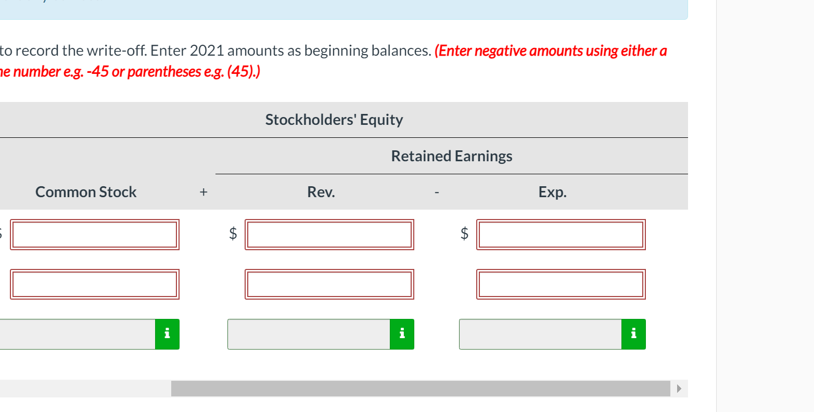The image size is (814, 412).
Task: Click the Common Stock column label
Action: click(x=86, y=192)
